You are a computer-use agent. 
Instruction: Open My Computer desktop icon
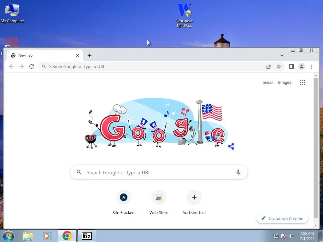click(x=12, y=13)
